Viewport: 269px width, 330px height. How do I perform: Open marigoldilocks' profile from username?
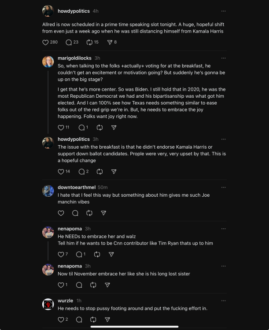pyautogui.click(x=74, y=58)
